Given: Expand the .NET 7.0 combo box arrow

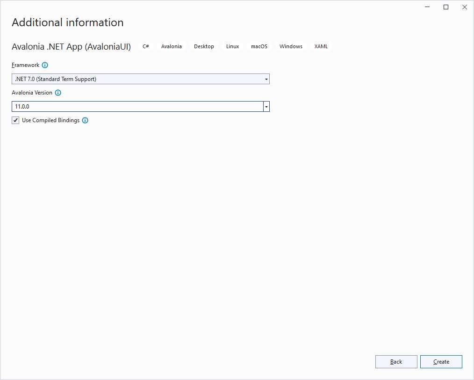Looking at the screenshot, I should 266,79.
